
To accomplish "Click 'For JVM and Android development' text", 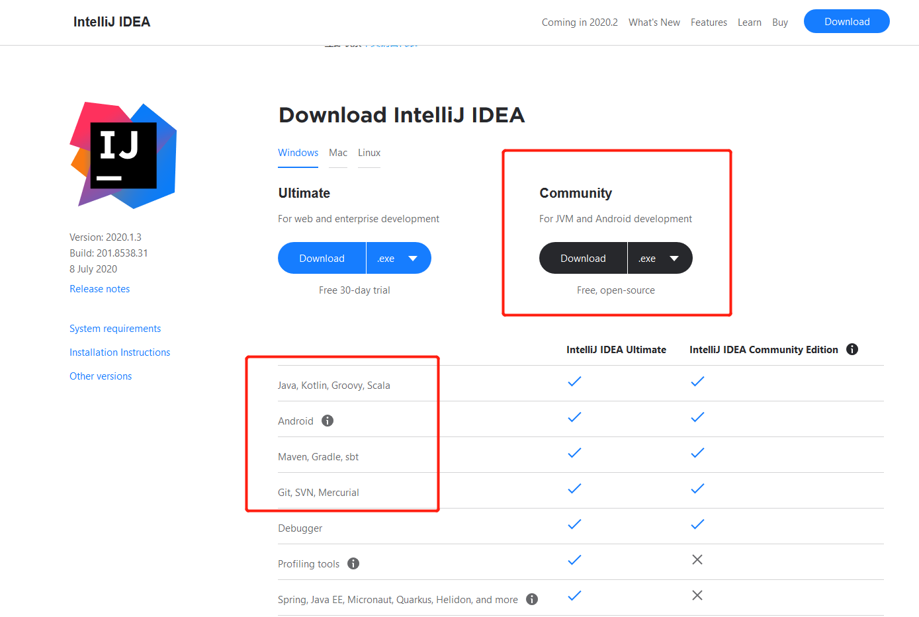I will point(615,219).
